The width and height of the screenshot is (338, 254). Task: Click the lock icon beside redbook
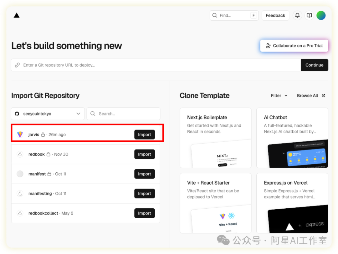tap(49, 154)
